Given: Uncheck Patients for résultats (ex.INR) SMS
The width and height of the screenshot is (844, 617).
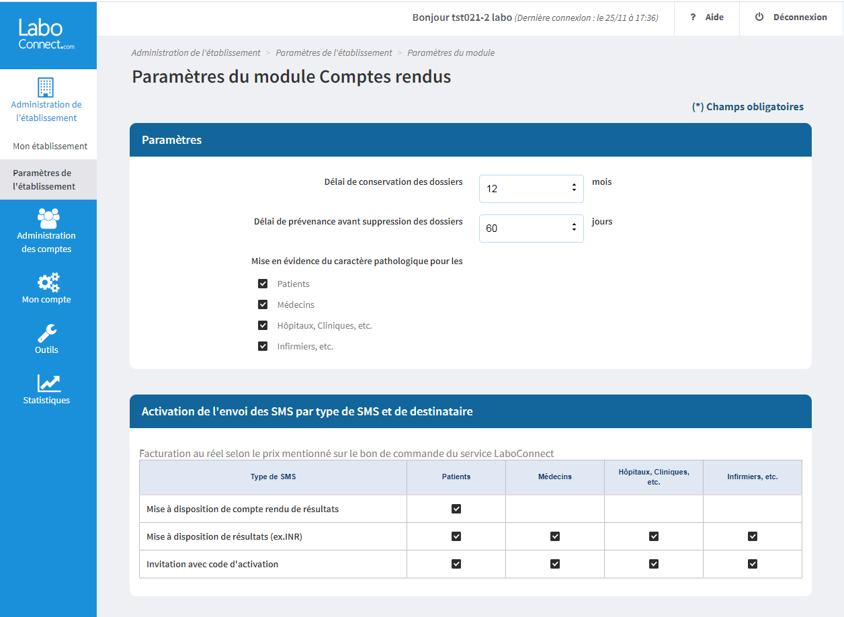Looking at the screenshot, I should [456, 536].
